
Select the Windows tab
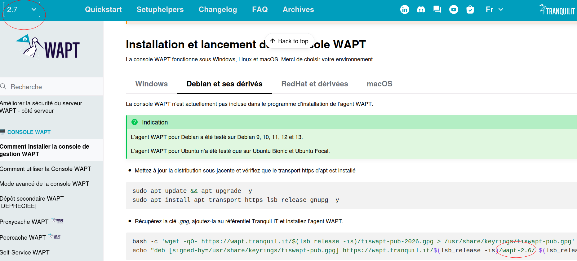[151, 84]
